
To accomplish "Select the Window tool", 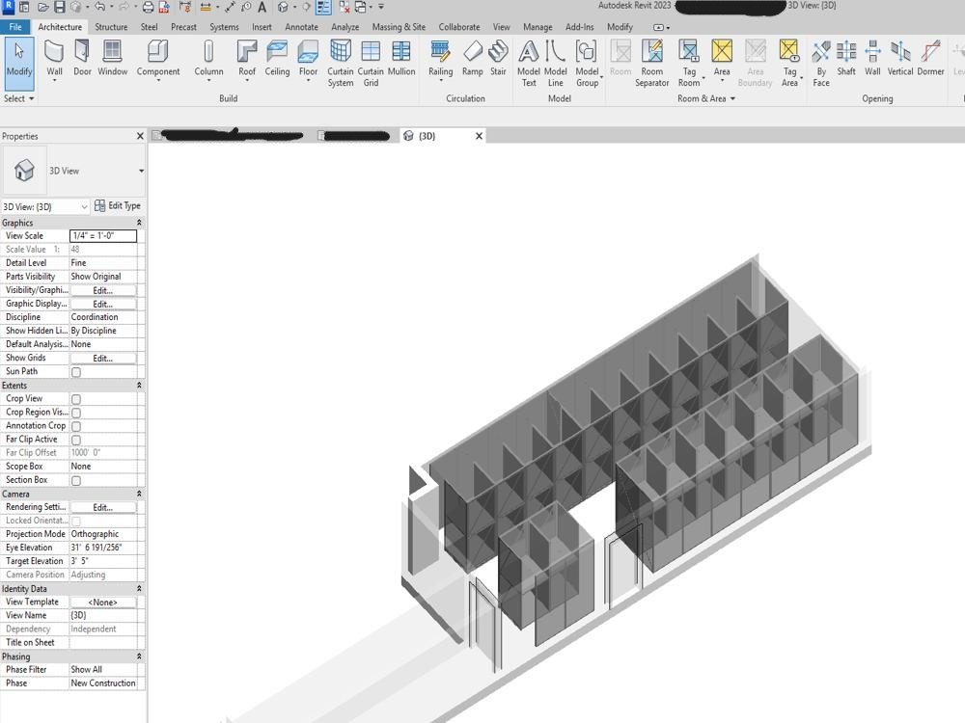I will 112,59.
